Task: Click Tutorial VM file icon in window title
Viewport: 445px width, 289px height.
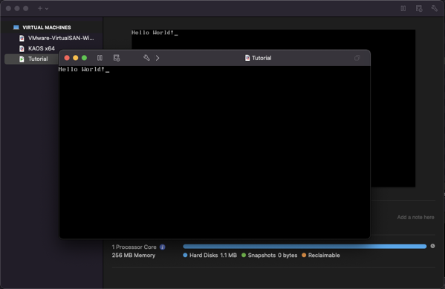Action: pos(247,58)
